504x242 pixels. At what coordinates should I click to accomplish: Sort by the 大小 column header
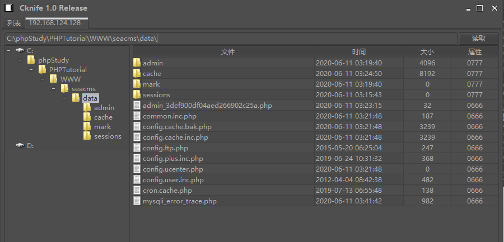click(427, 52)
